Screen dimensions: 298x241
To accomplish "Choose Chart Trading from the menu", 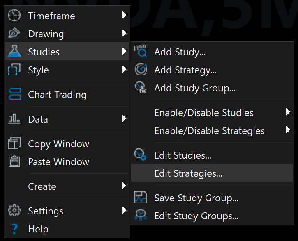I will [x=67, y=94].
